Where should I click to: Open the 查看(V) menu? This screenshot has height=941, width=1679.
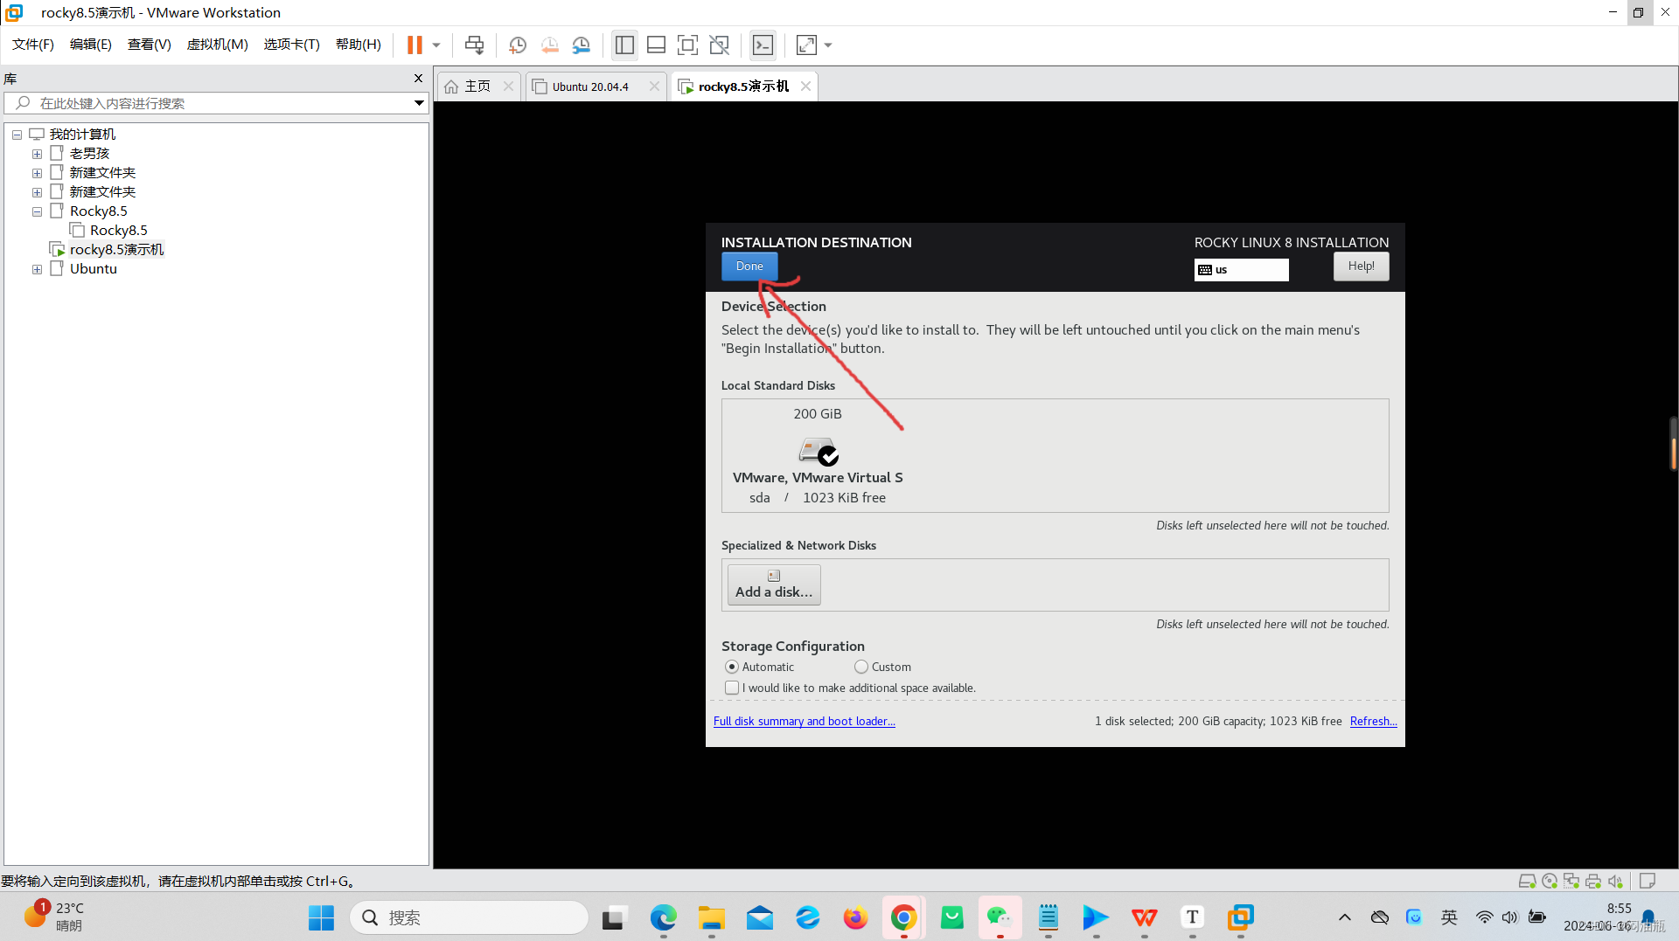(150, 45)
